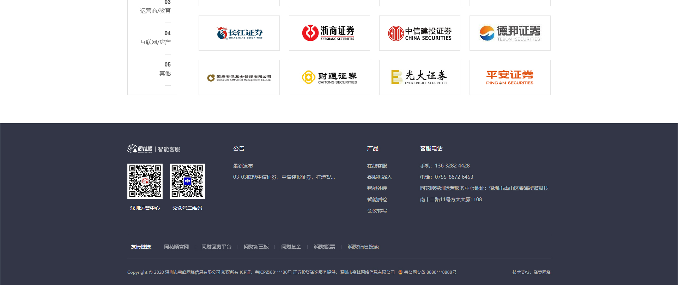Open the China Securities logo card
This screenshot has width=678, height=285.
(x=419, y=33)
